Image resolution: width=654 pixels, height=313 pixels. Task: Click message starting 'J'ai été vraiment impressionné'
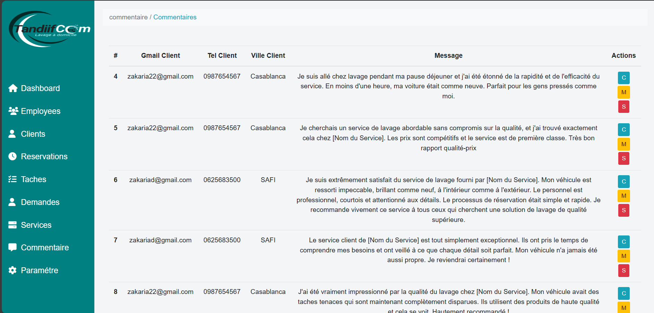pyautogui.click(x=448, y=301)
